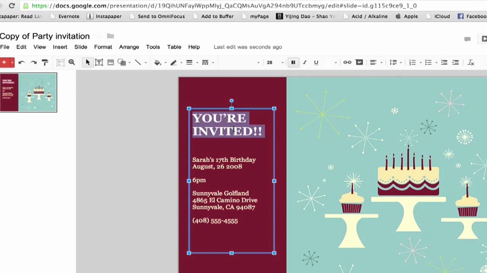Select the Line drawing tool

click(138, 62)
